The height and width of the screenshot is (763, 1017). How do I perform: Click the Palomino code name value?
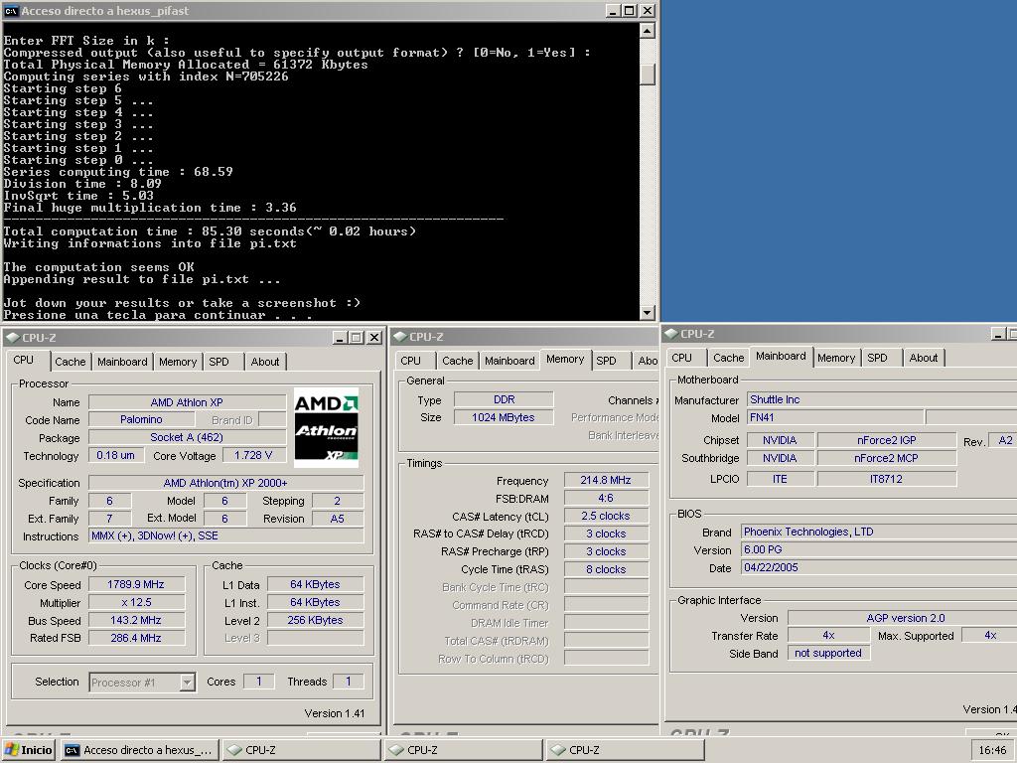click(x=141, y=420)
